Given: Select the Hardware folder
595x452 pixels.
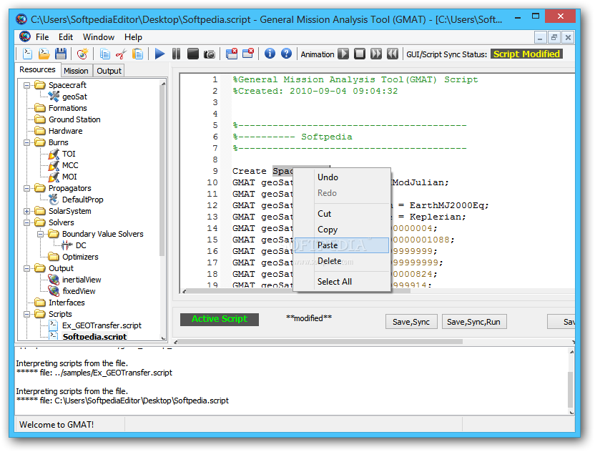Looking at the screenshot, I should coord(65,131).
